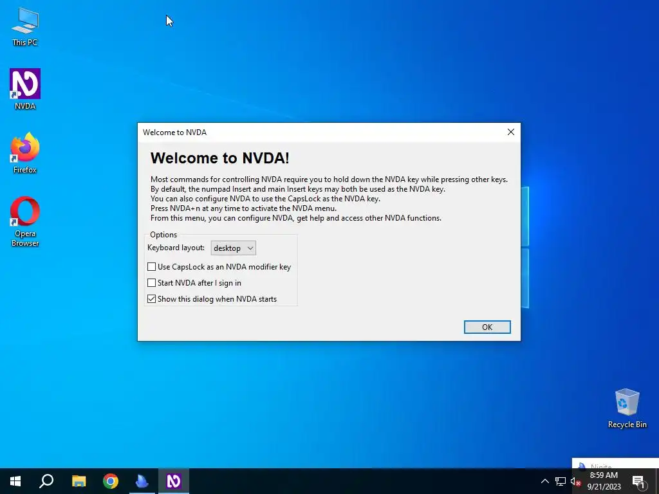
Task: Click the 'Press NVDA+n' instruction line
Action: (243, 208)
